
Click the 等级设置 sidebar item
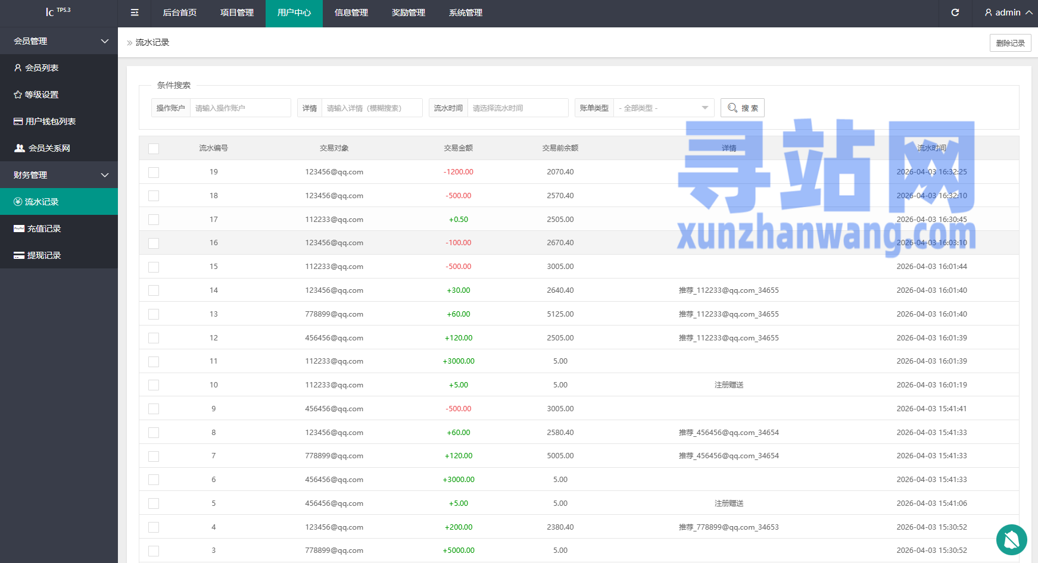click(x=59, y=95)
